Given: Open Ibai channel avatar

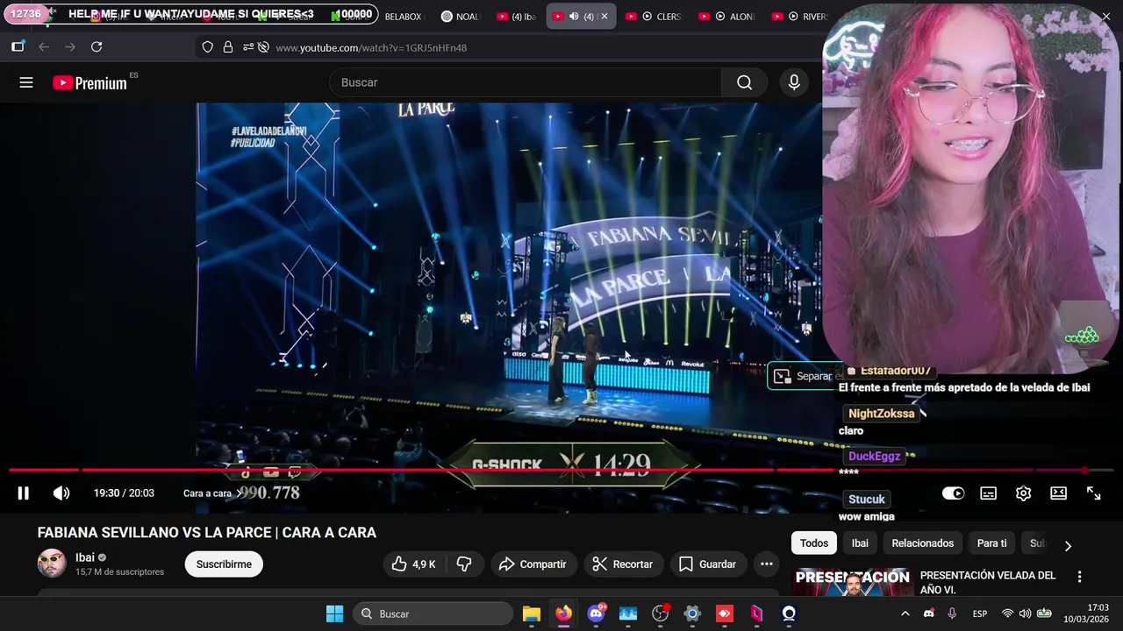Looking at the screenshot, I should click(x=52, y=564).
